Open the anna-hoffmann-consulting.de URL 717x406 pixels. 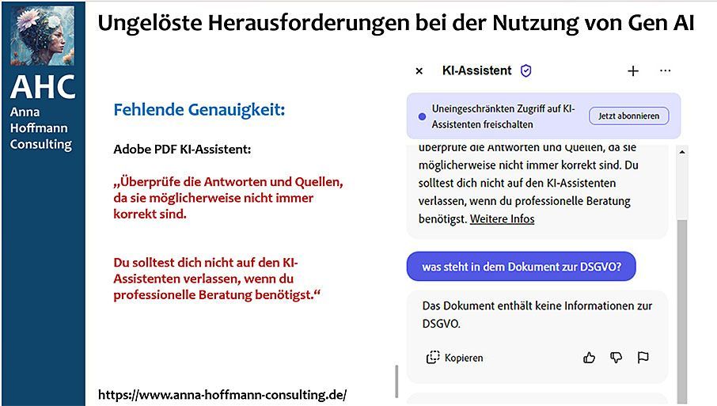[x=222, y=395]
